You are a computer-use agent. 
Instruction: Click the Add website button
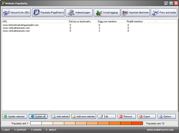tap(60, 117)
